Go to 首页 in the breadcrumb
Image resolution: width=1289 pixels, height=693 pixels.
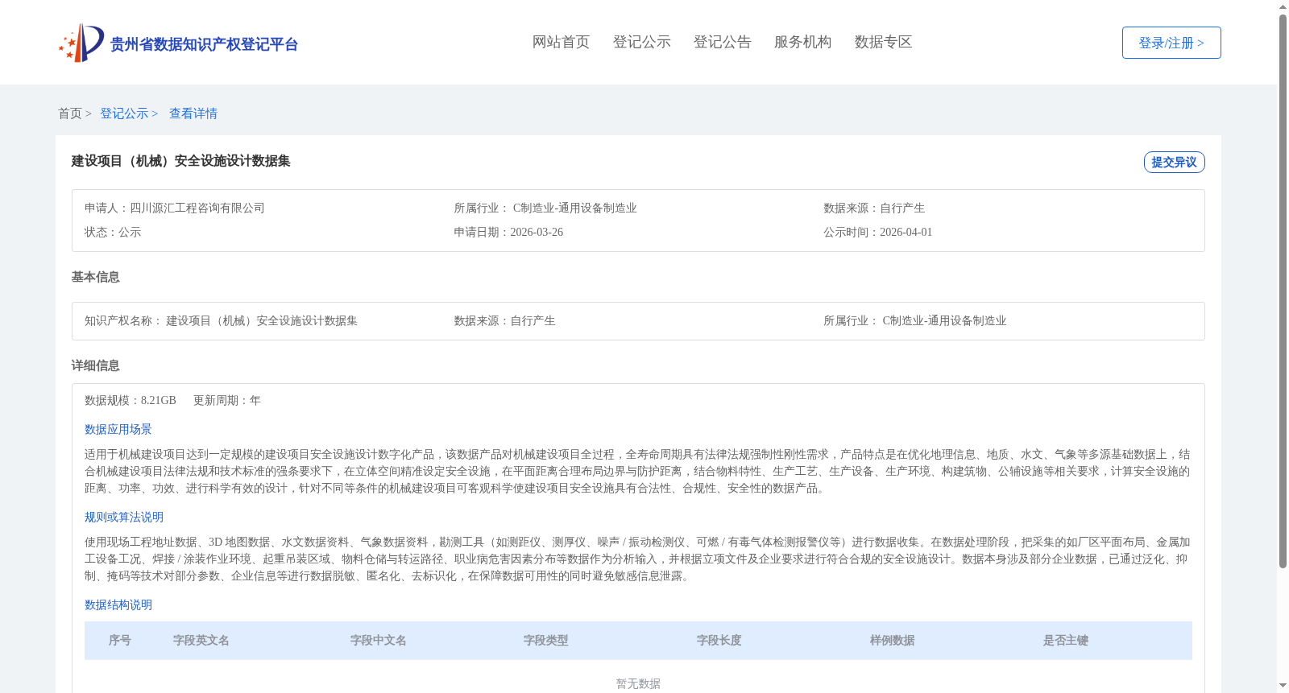(70, 113)
